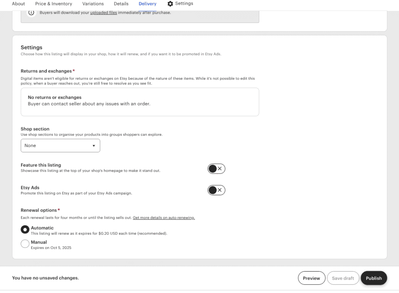Viewport: 399px width, 293px height.
Task: Click the Save draft button
Action: [x=343, y=278]
